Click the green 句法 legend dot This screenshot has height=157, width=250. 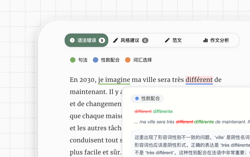[73, 60]
